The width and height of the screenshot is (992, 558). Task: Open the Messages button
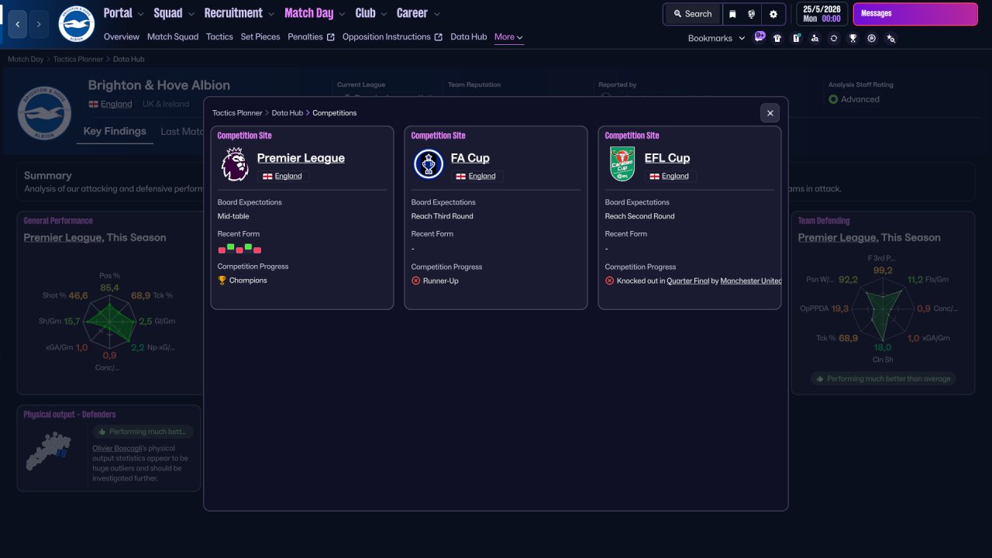pyautogui.click(x=915, y=14)
